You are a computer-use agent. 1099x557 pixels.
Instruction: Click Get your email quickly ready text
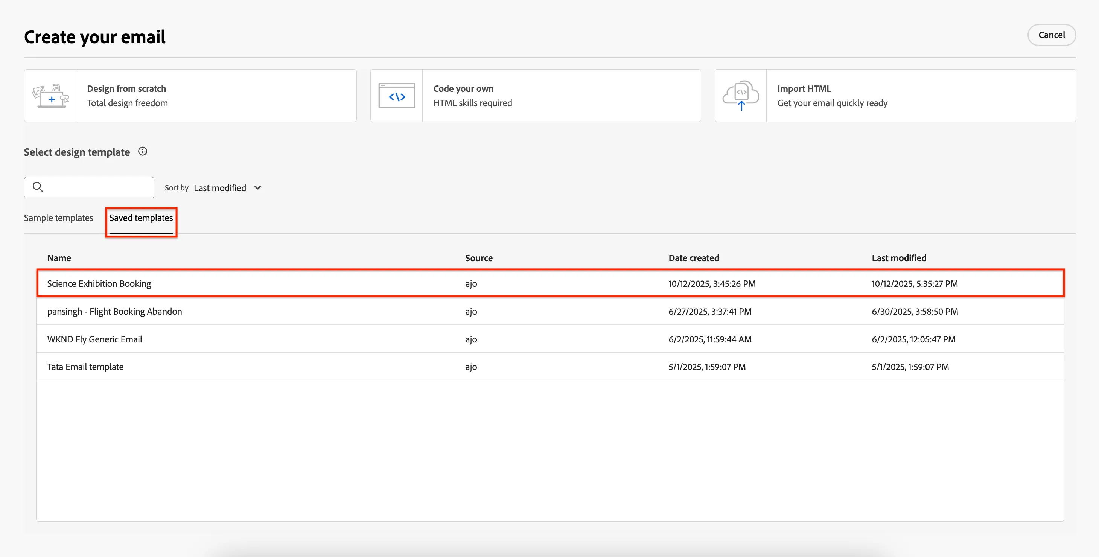(x=832, y=103)
